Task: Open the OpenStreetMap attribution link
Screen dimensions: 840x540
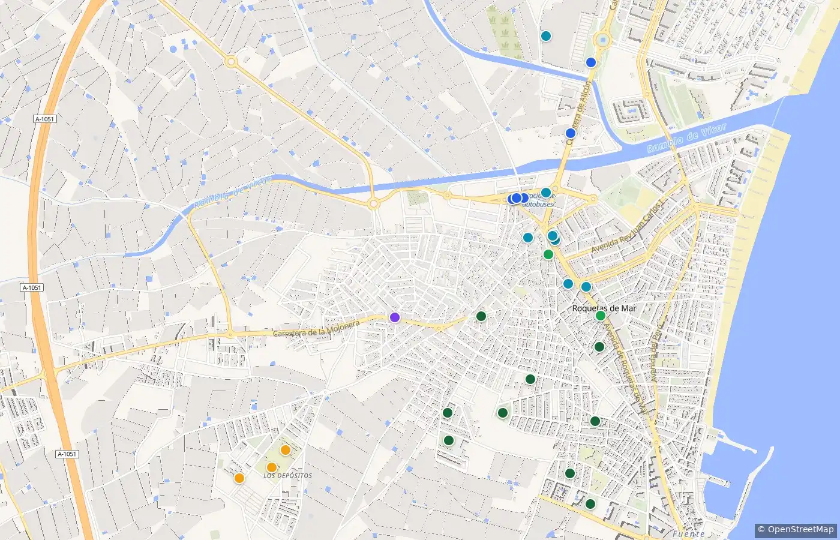Action: point(796,530)
